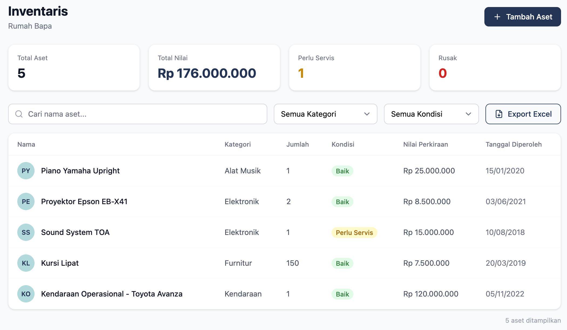Viewport: 567px width, 330px height.
Task: Click the PE avatar for Proyektor Epson
Action: pyautogui.click(x=26, y=201)
